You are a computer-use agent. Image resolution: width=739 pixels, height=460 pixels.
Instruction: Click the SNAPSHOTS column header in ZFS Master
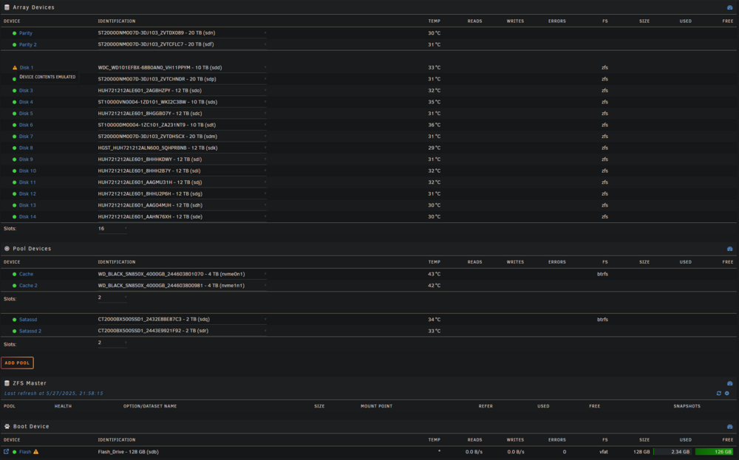tap(687, 406)
